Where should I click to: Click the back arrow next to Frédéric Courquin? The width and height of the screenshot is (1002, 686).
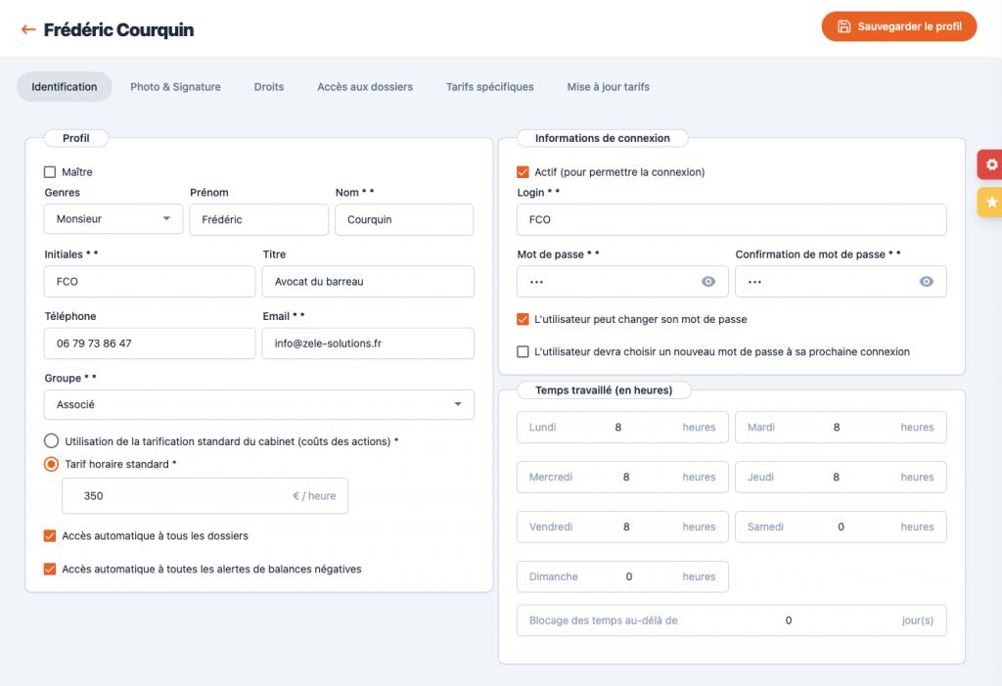coord(28,30)
